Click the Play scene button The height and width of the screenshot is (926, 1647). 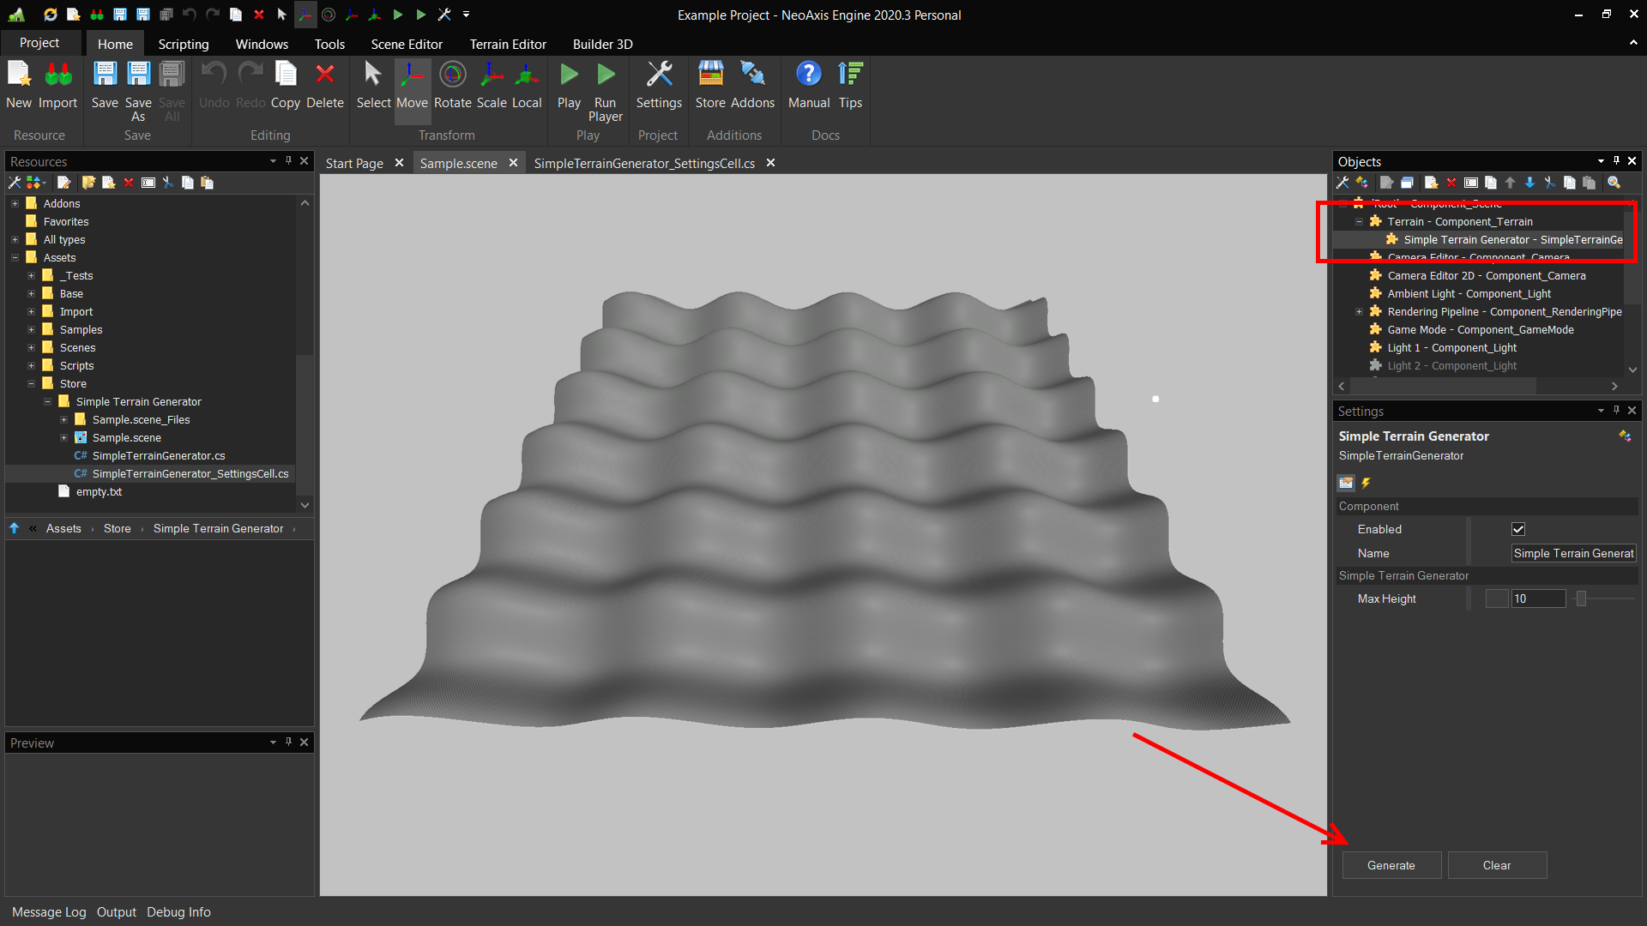[569, 75]
